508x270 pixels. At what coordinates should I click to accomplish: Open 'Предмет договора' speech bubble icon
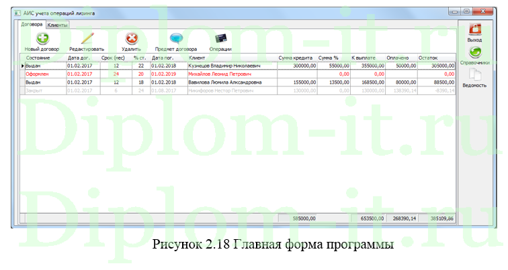(176, 39)
